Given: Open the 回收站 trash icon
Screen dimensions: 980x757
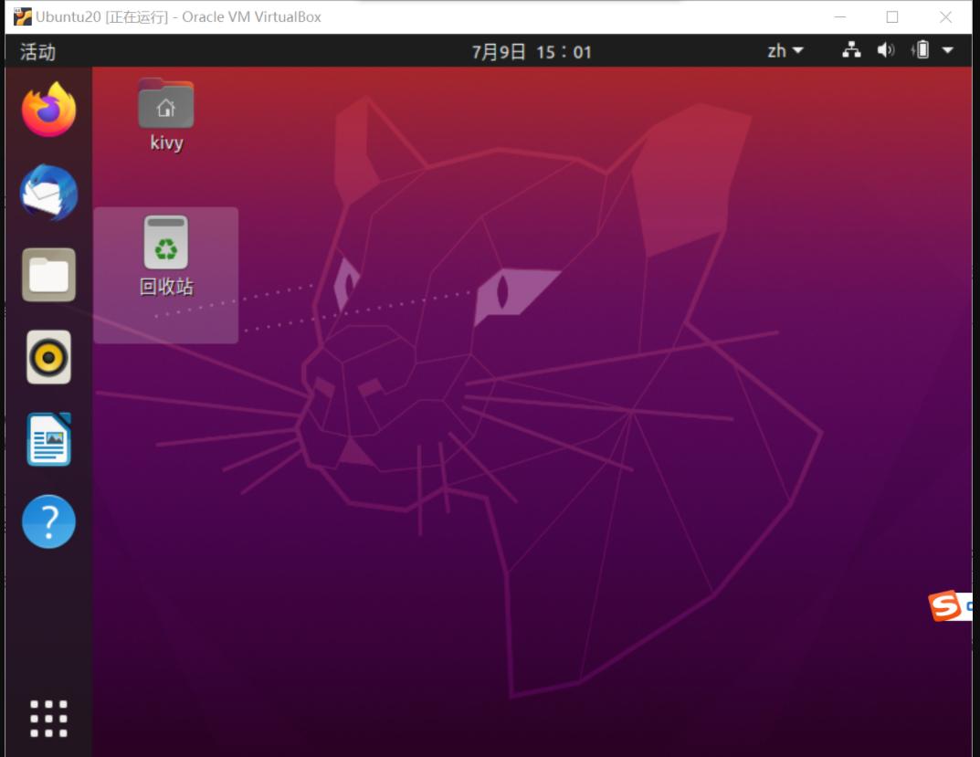Looking at the screenshot, I should [x=165, y=244].
